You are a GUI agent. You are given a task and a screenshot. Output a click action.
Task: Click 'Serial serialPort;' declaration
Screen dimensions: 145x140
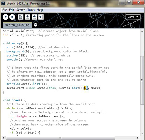18,31
